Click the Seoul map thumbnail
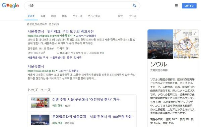Screen dimensions: 201x127 coord(186,44)
